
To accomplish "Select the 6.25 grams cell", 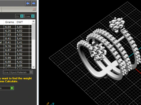I will [10, 31].
